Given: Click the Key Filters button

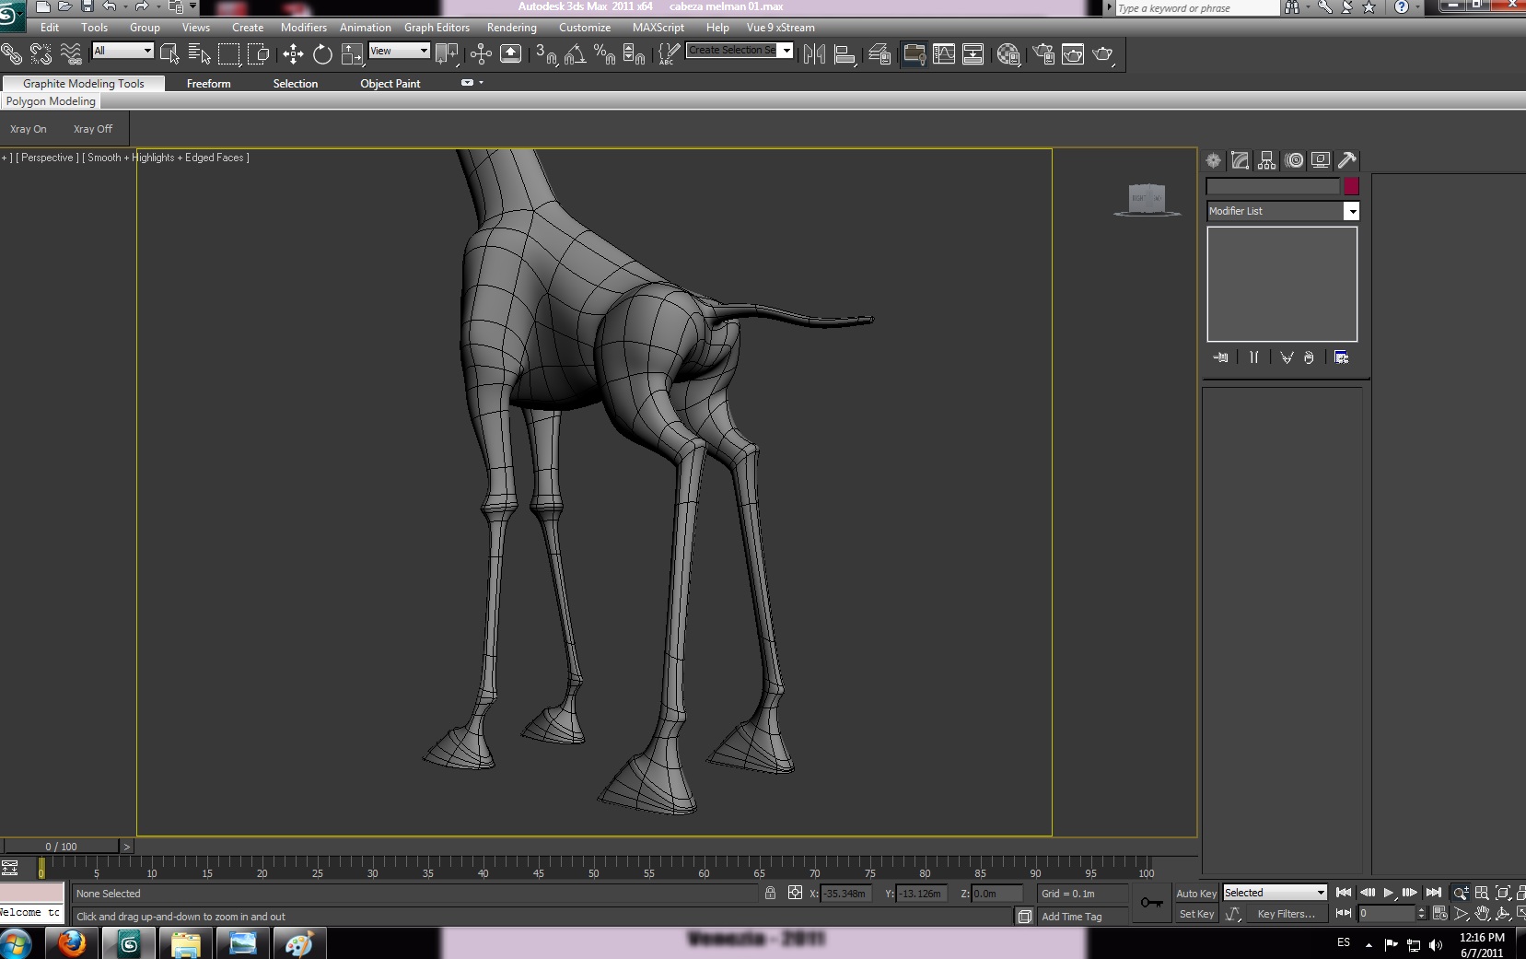Looking at the screenshot, I should 1286,914.
